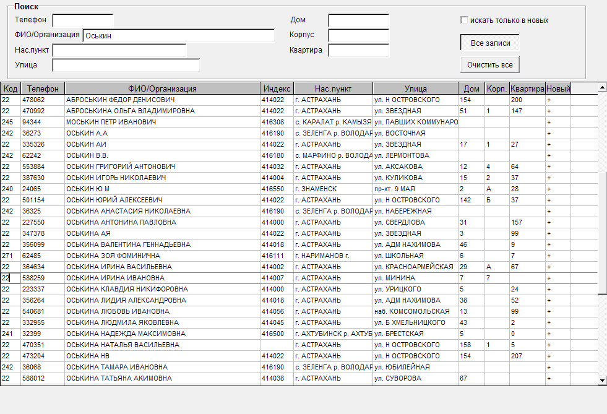Viewport: 607px width, 414px height.
Task: Select row ОСЬКИНА ИРИНА ВАСИЛЬЕВНА
Action: [x=299, y=267]
